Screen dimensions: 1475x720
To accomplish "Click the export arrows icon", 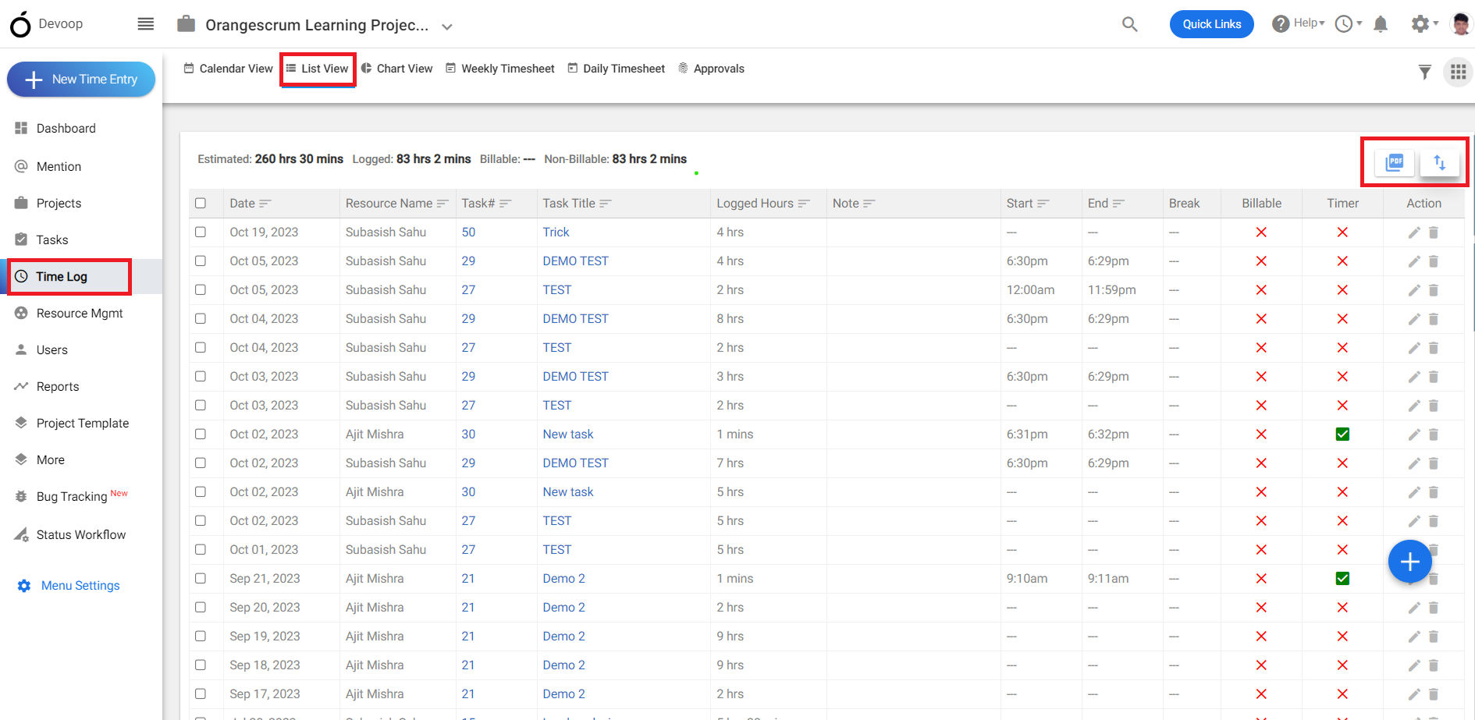I will (1439, 162).
